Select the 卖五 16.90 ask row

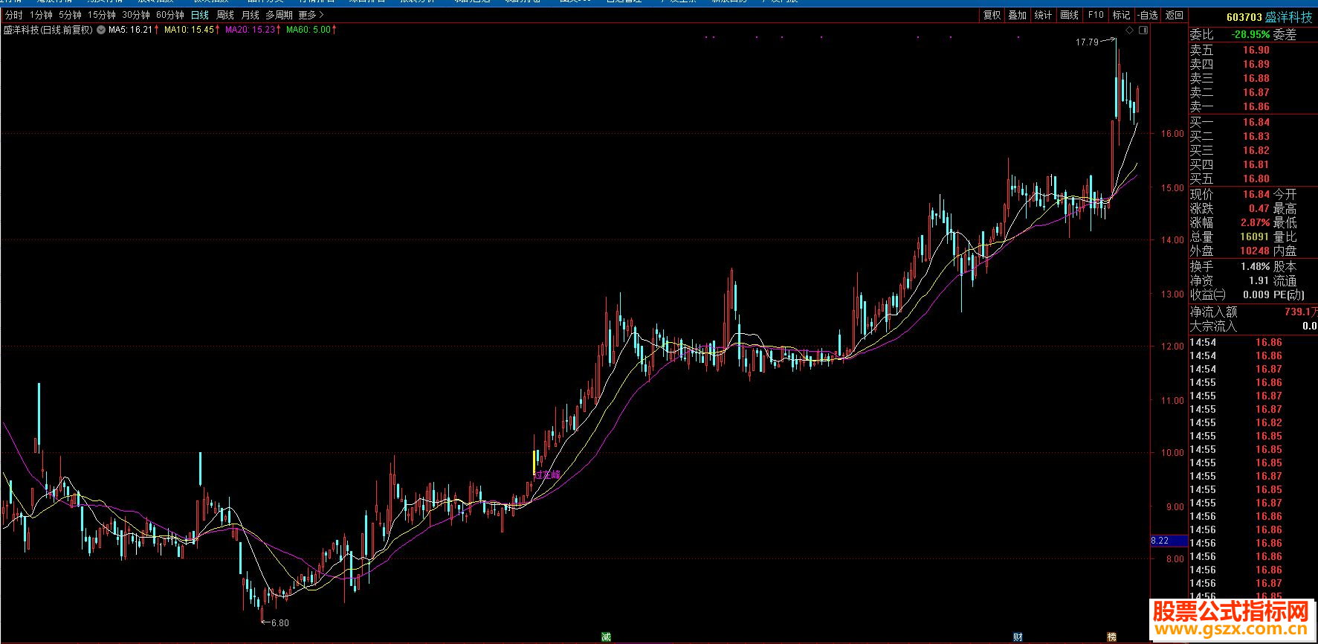click(x=1253, y=50)
